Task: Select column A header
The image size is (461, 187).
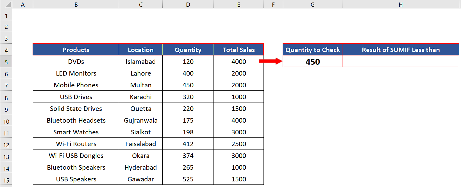Action: [x=23, y=4]
